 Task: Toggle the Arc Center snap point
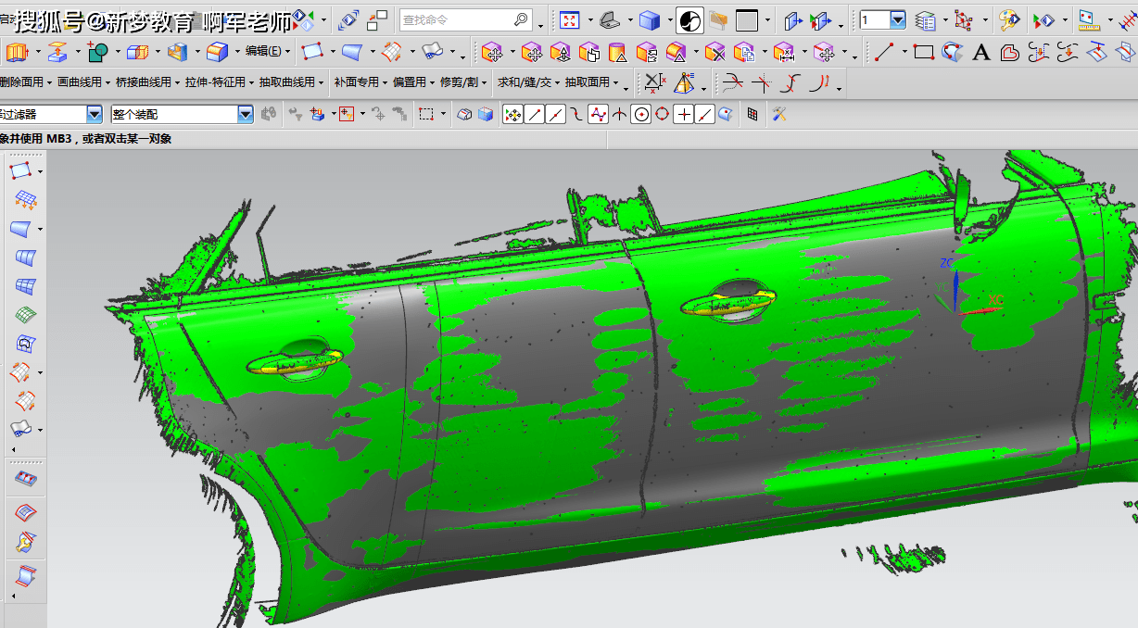coord(640,115)
